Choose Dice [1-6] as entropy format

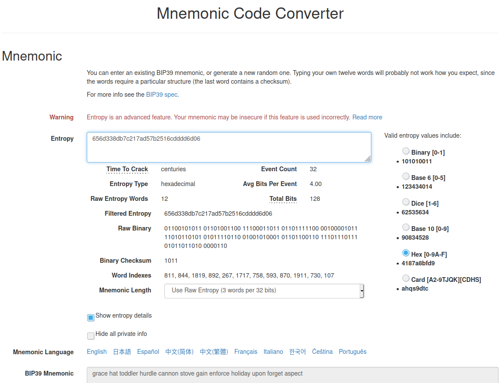pos(406,202)
